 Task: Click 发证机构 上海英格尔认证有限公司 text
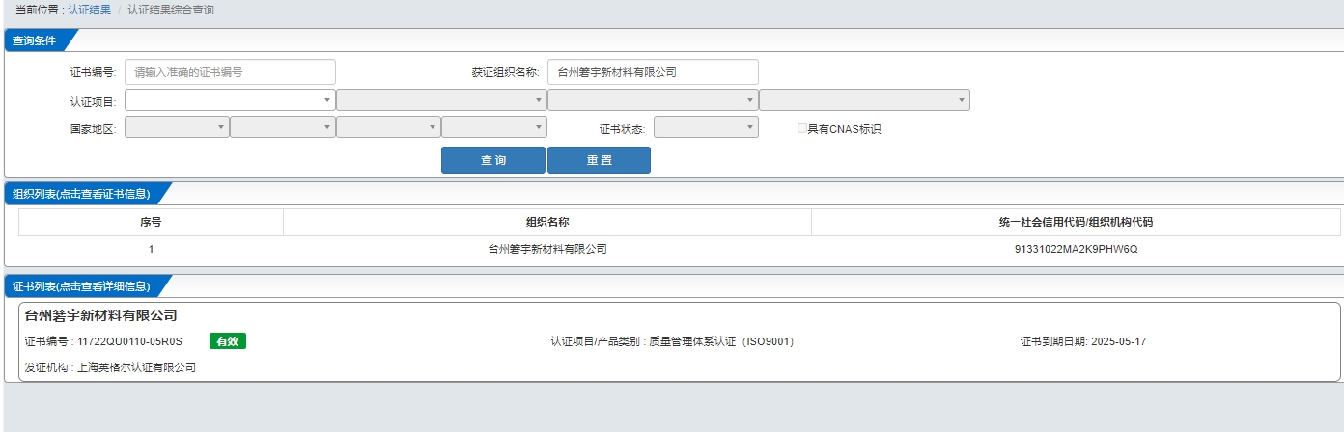click(x=110, y=367)
